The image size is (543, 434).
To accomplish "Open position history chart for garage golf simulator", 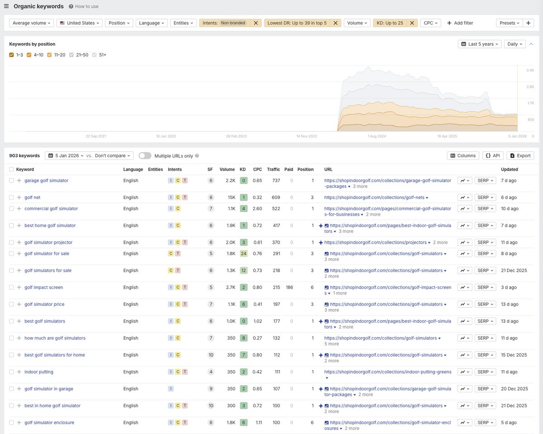I will [465, 180].
